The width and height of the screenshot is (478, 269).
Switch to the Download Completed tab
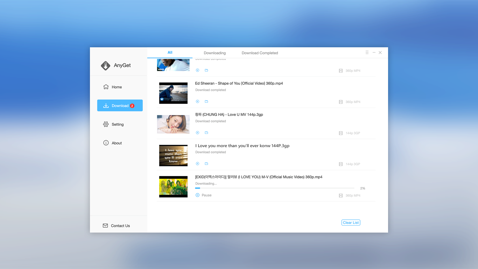(260, 53)
